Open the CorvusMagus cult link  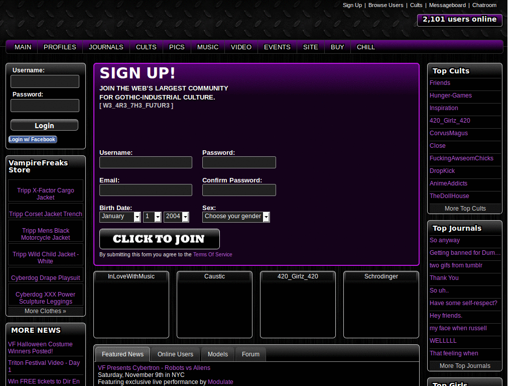coord(449,133)
